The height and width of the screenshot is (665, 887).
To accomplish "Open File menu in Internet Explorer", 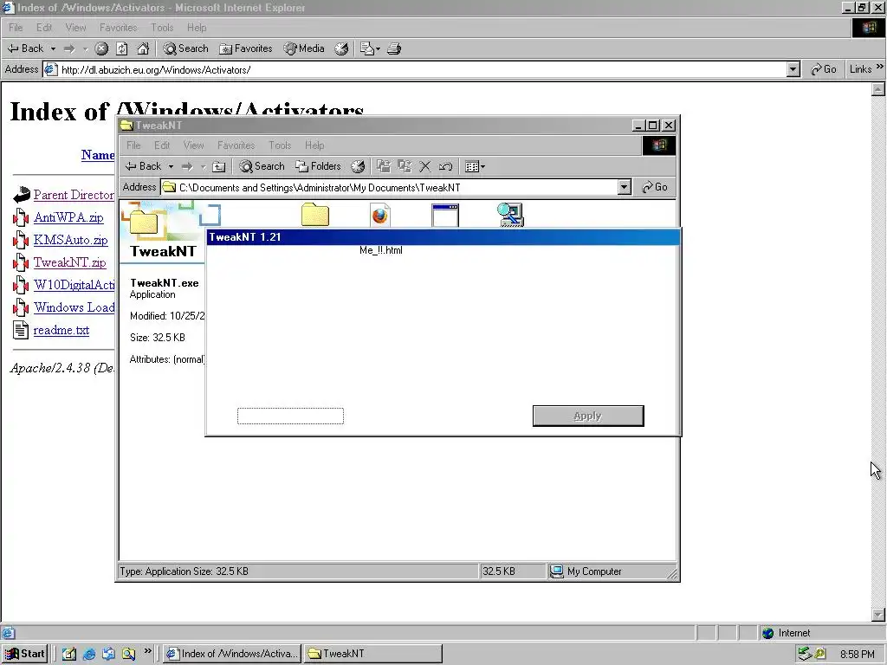I will coord(16,28).
